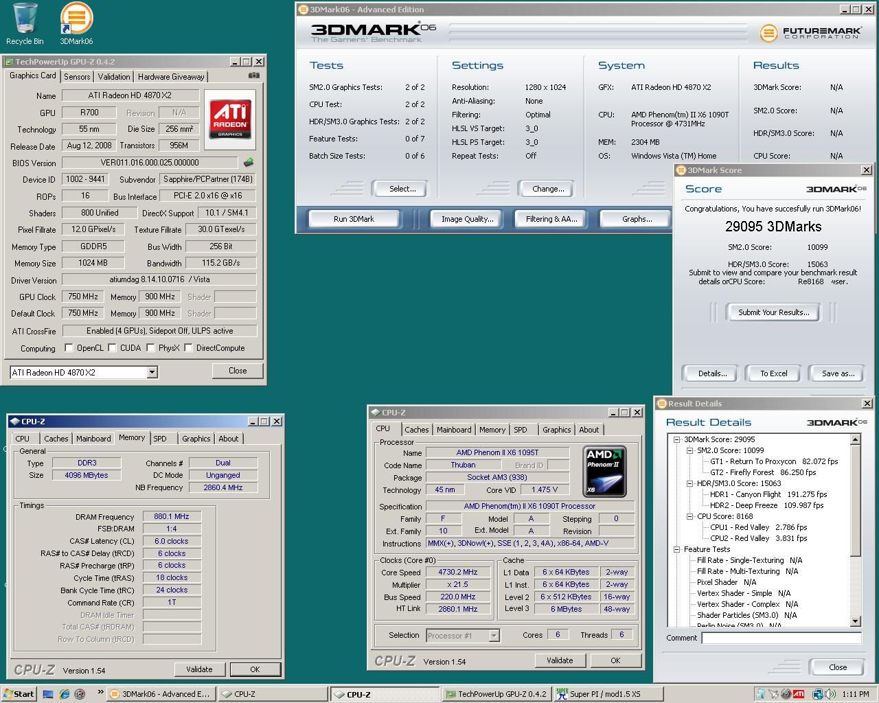
Task: Click Submit Your Results... button
Action: 773,312
